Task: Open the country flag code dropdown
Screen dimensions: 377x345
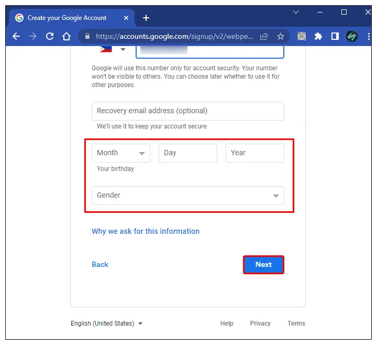Action: (113, 49)
